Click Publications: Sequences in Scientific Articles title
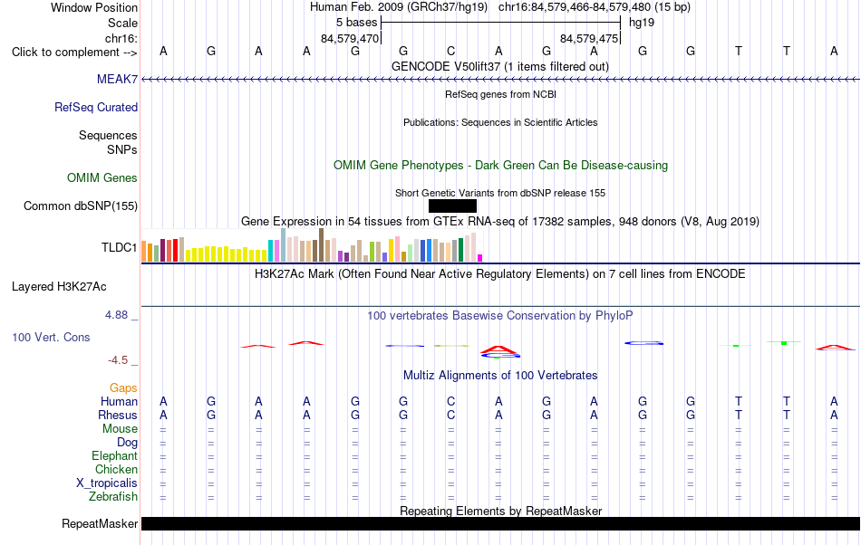This screenshot has width=861, height=545. pos(500,122)
